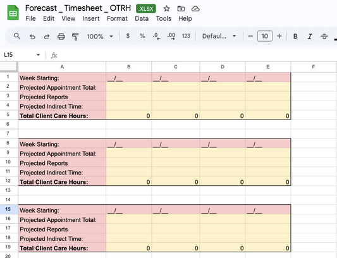The image size is (337, 258).
Task: Star the Forecast Timesheet document
Action: click(166, 9)
